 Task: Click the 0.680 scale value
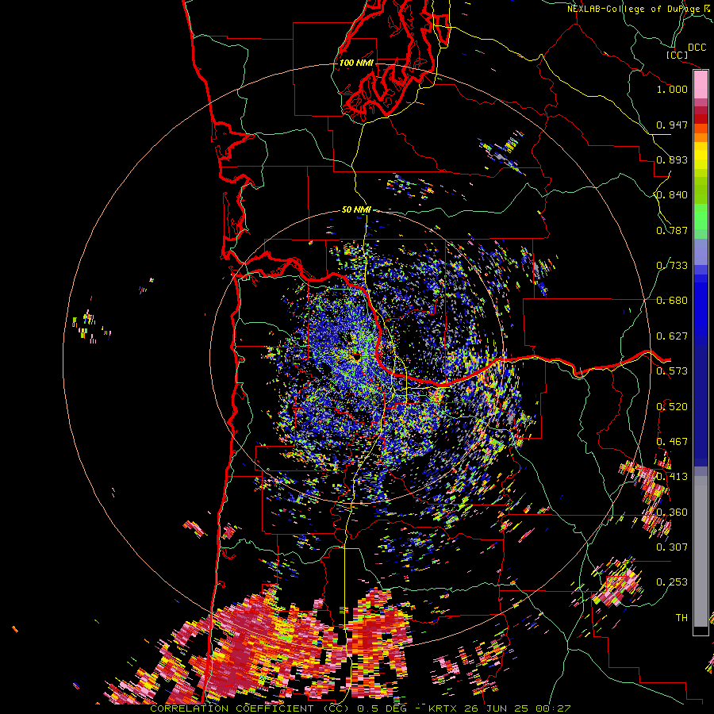pos(672,301)
